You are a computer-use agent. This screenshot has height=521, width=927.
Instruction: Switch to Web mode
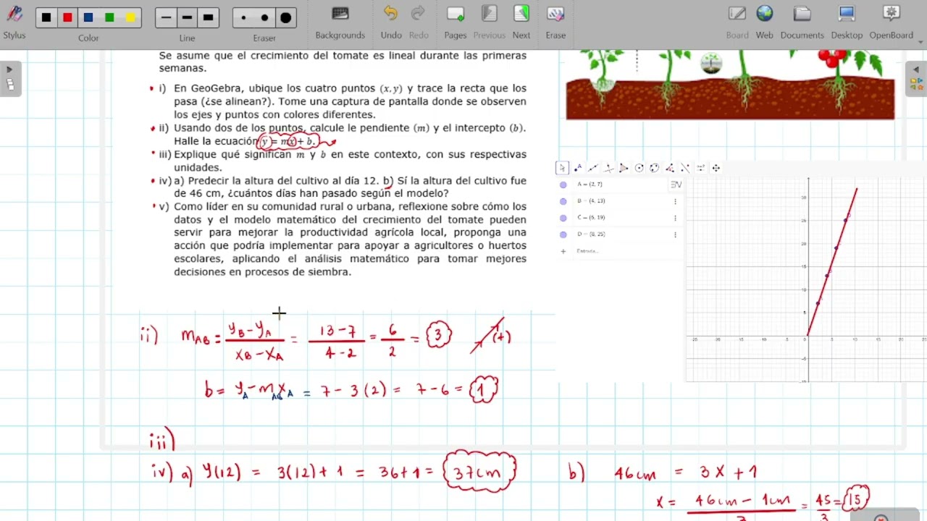tap(765, 22)
